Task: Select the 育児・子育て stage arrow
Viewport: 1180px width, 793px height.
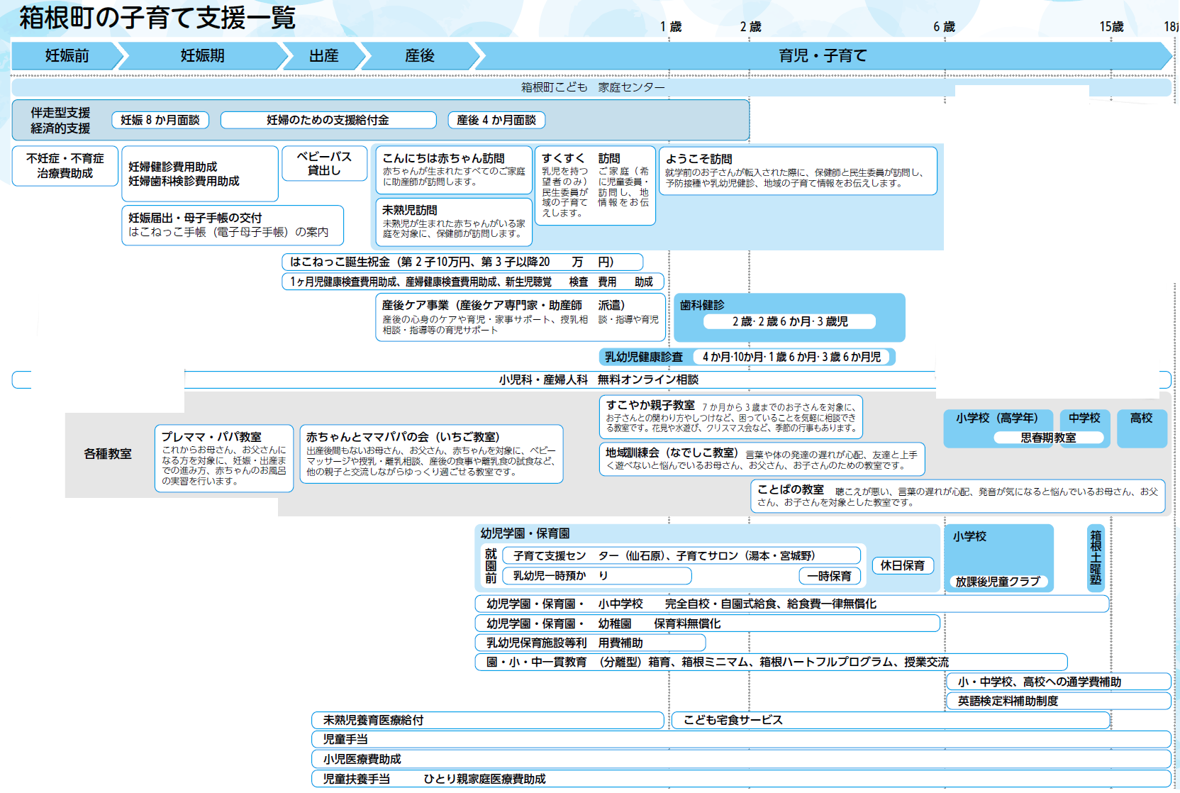Action: [823, 55]
